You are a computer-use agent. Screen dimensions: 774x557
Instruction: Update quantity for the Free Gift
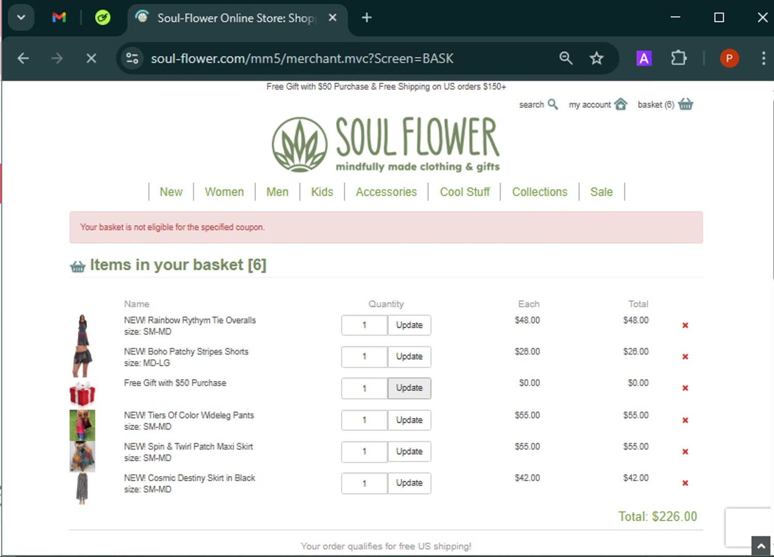coord(409,388)
